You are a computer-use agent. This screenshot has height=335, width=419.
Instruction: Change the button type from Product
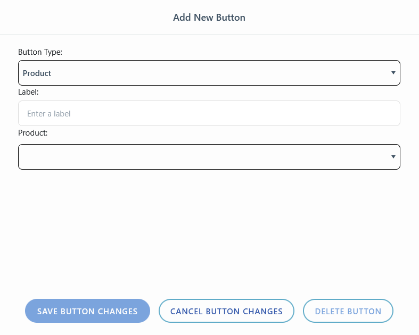(209, 73)
